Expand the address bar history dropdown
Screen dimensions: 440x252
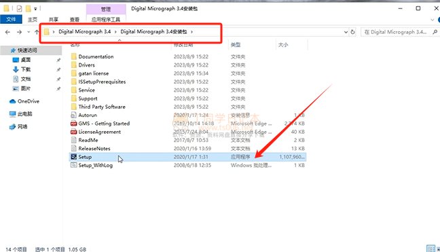tap(346, 32)
